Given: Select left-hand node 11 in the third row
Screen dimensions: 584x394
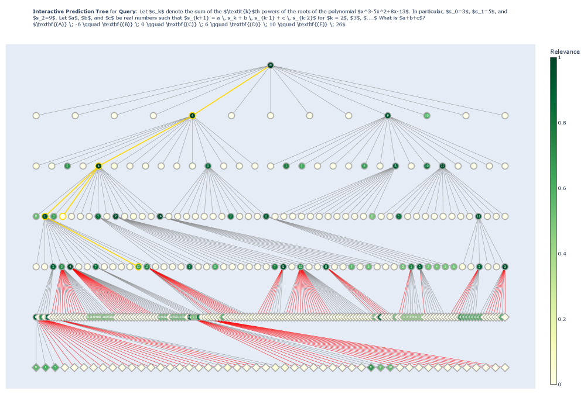Looking at the screenshot, I should tap(208, 166).
